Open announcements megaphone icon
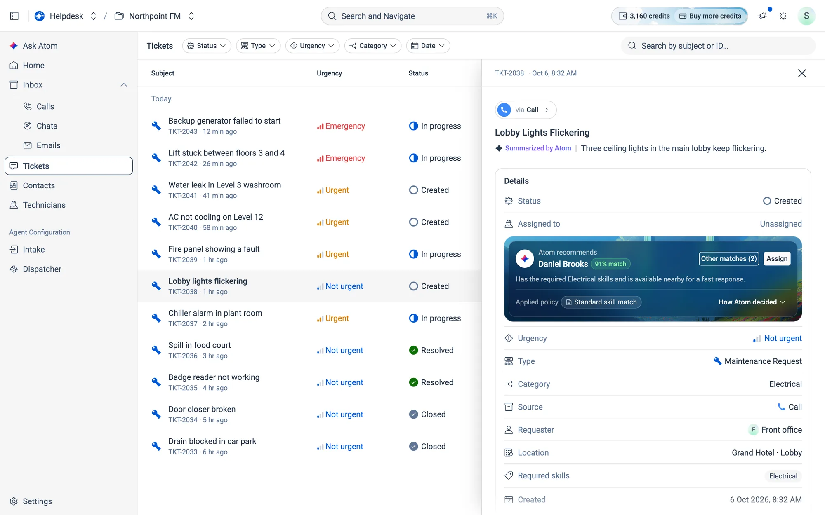Image resolution: width=825 pixels, height=515 pixels. pos(762,16)
